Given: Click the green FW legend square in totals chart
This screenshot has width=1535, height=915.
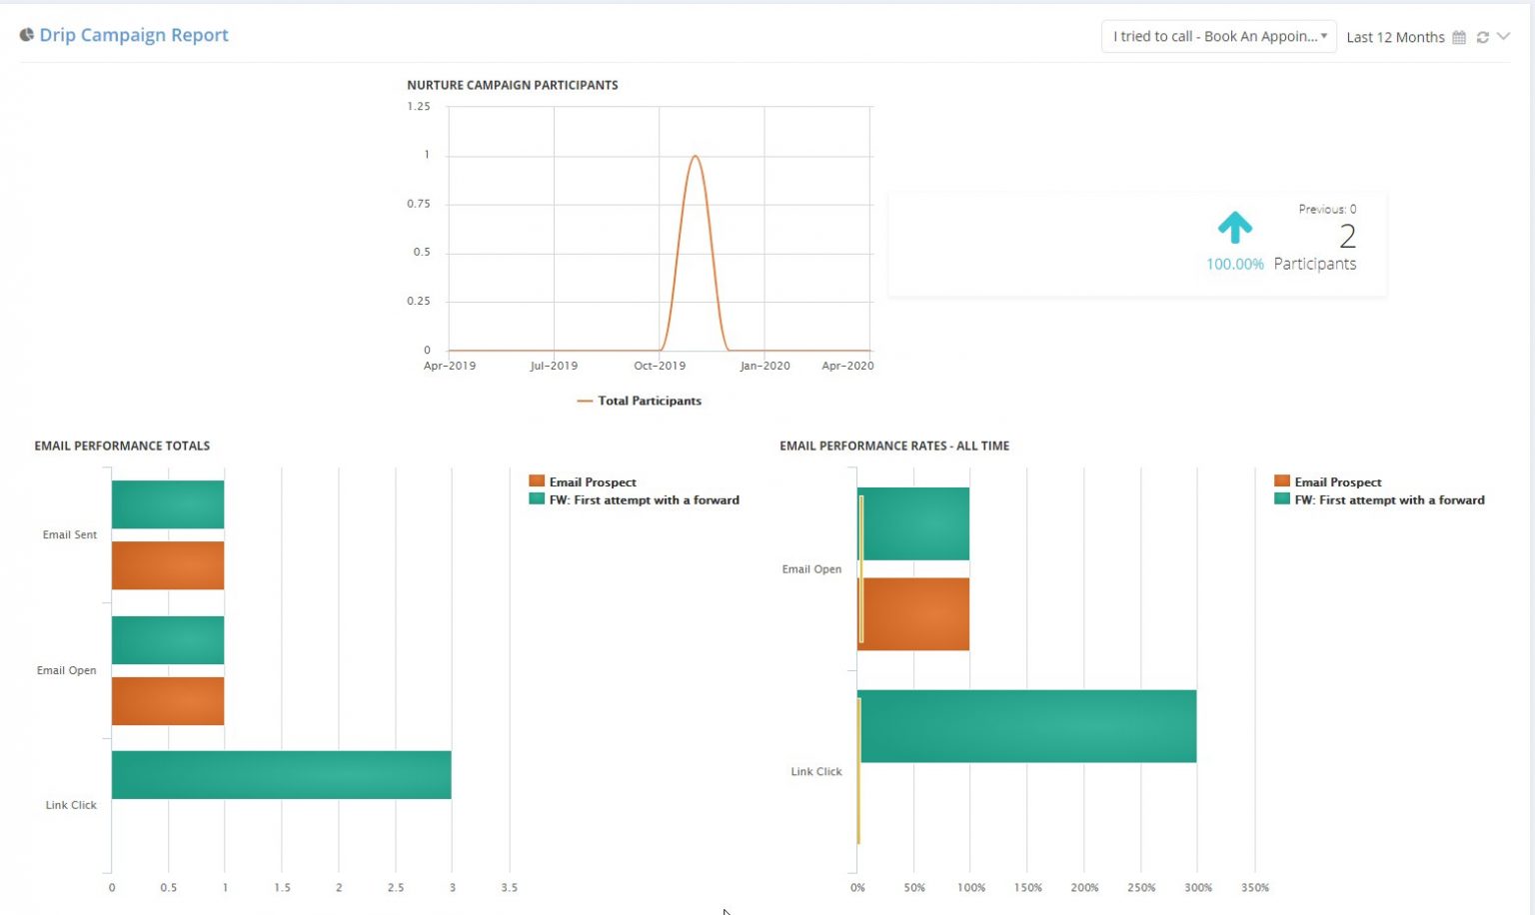Looking at the screenshot, I should 536,499.
